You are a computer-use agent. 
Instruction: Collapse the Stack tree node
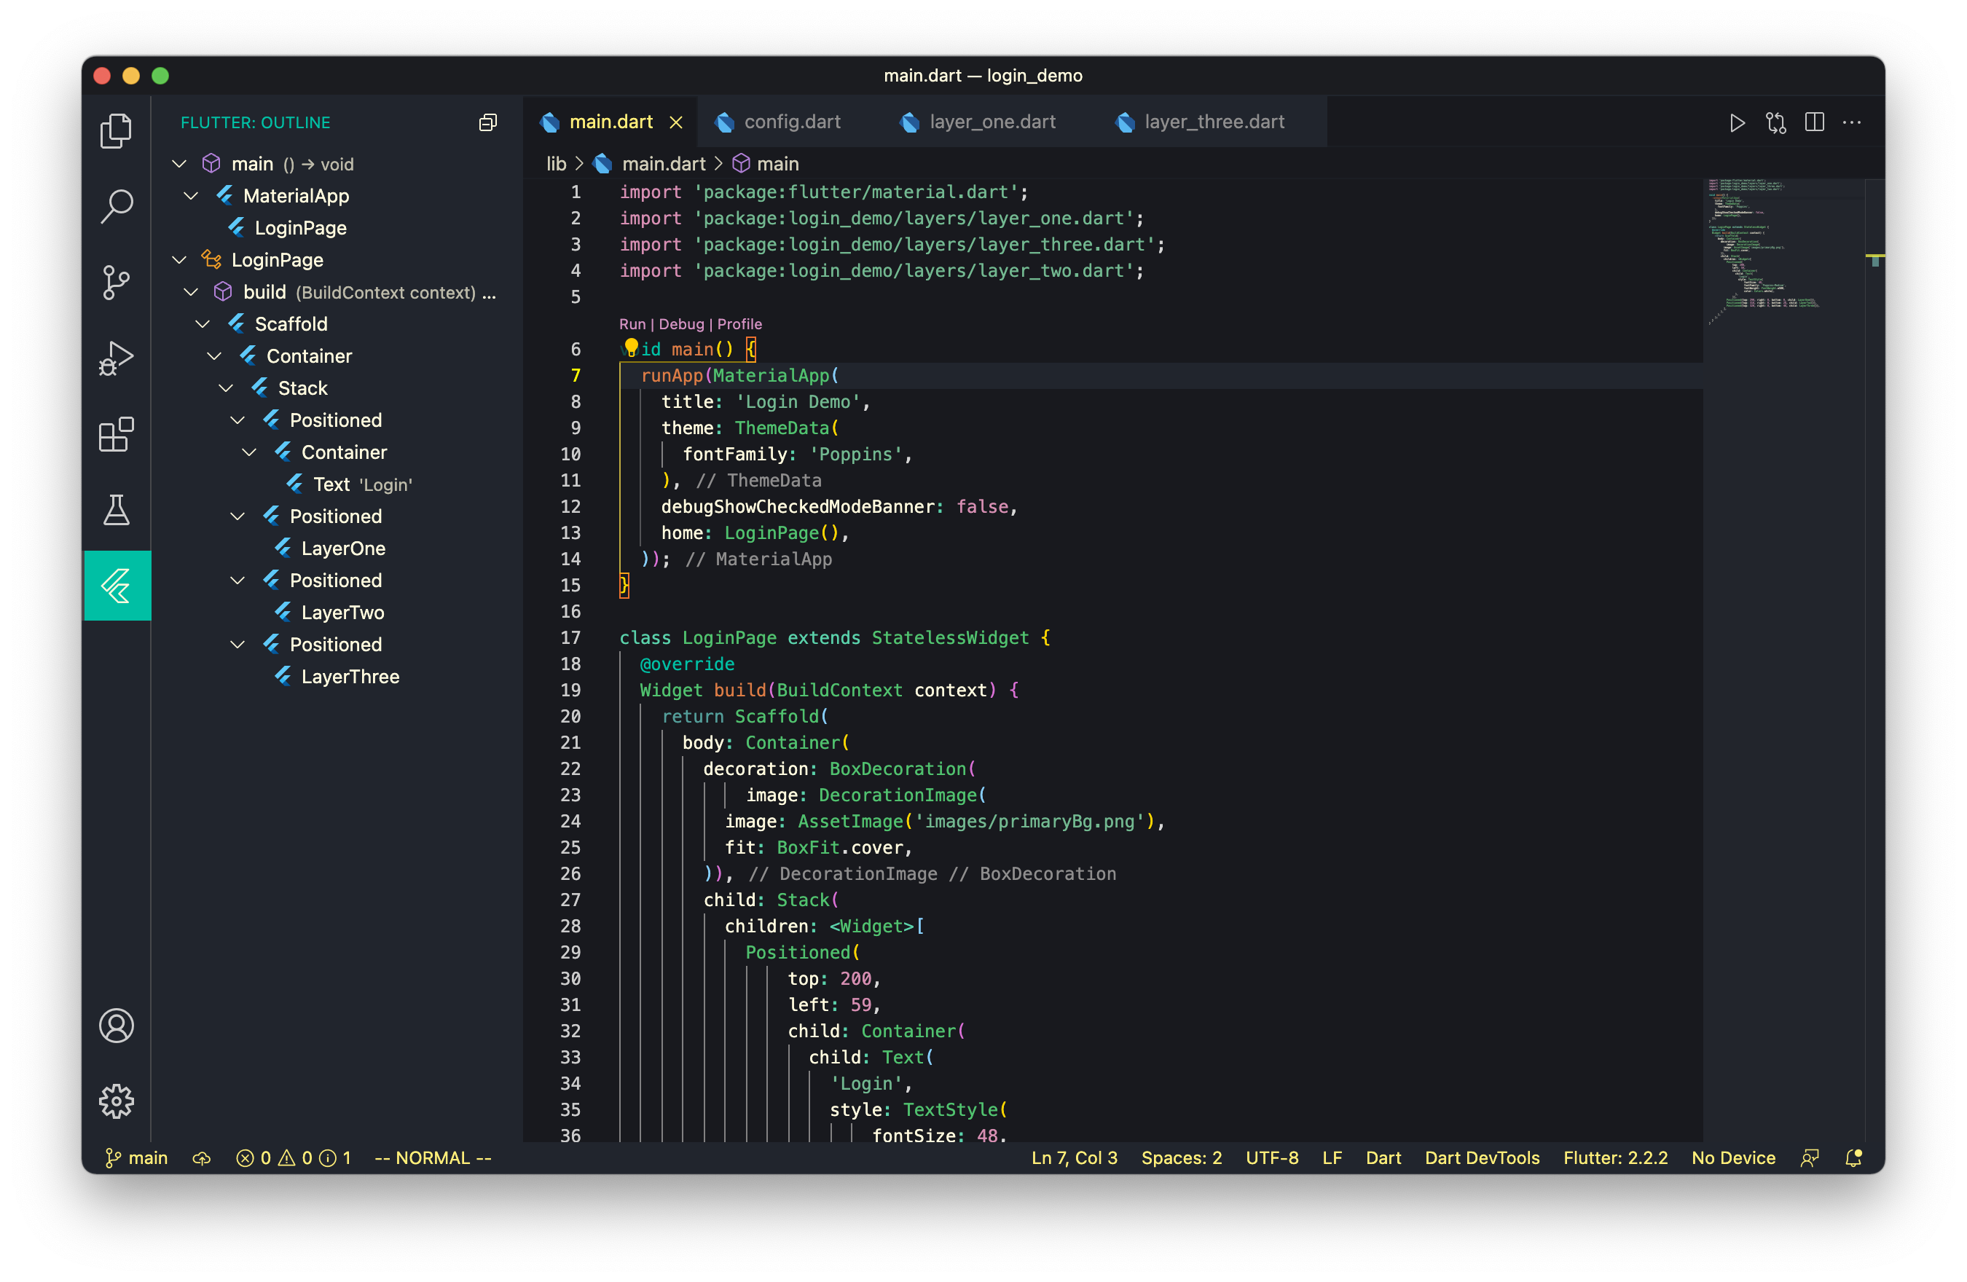pos(226,388)
